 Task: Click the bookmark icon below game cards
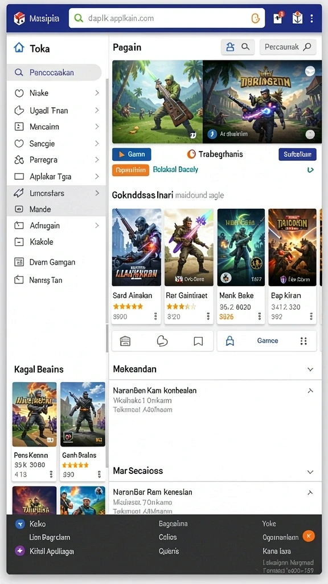(198, 341)
